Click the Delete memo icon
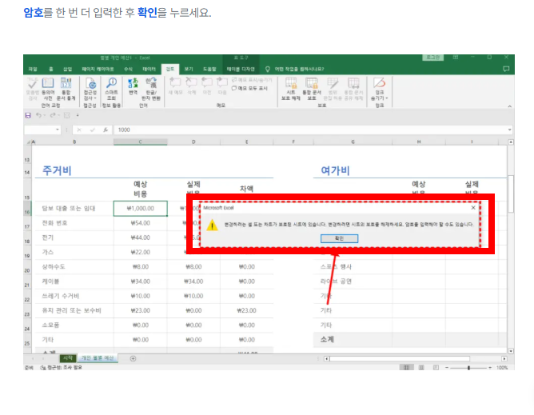The height and width of the screenshot is (415, 534). coord(191,82)
